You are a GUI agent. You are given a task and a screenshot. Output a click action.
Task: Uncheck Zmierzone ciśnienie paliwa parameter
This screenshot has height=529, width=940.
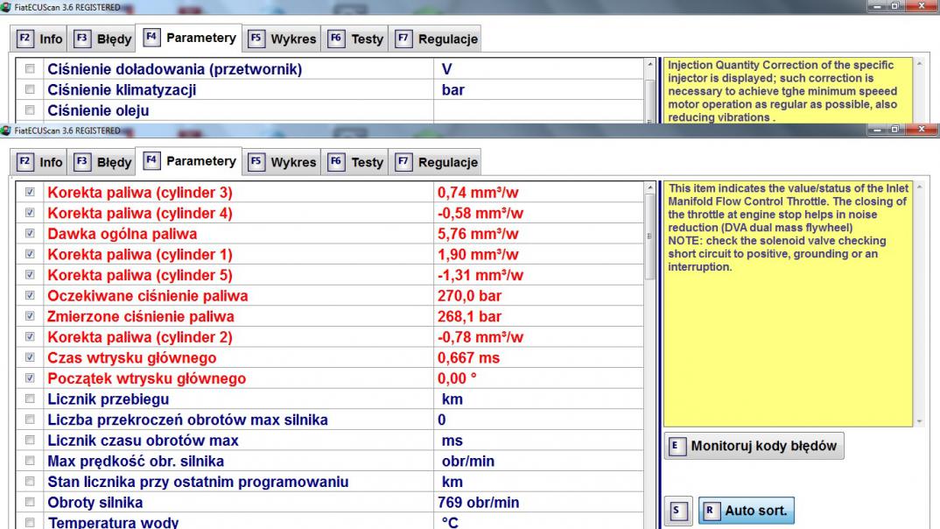tap(32, 316)
